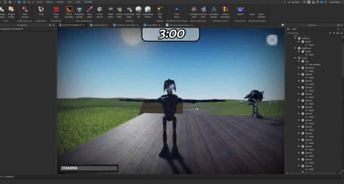Screen dimensions: 344x184
Task: Switch to the TEST ribbon tab
Action: tap(69, 2)
